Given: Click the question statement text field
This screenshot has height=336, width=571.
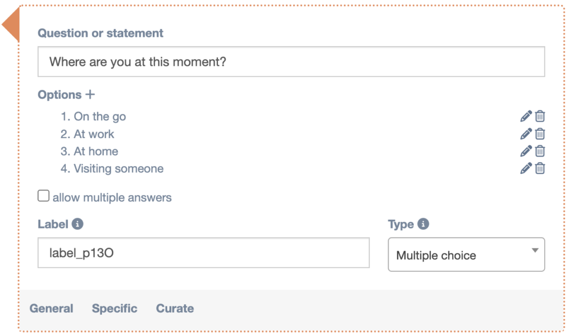Looking at the screenshot, I should tap(291, 61).
